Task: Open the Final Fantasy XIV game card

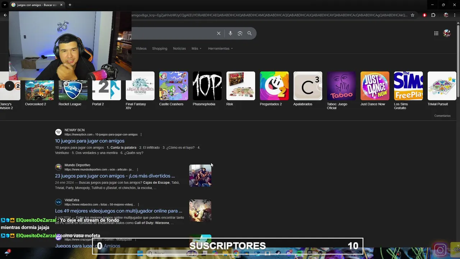Action: coord(140,91)
